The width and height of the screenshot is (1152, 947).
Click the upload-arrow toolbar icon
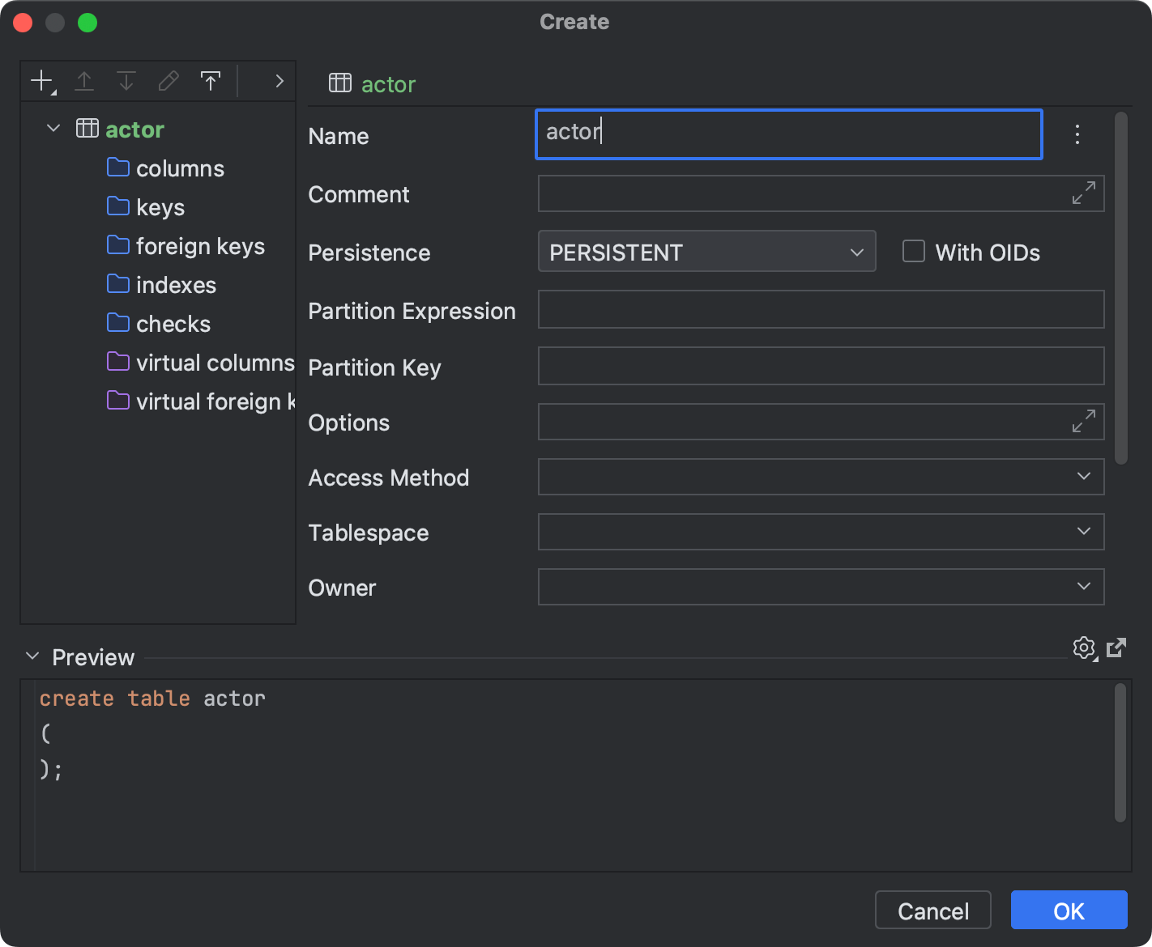click(x=210, y=80)
